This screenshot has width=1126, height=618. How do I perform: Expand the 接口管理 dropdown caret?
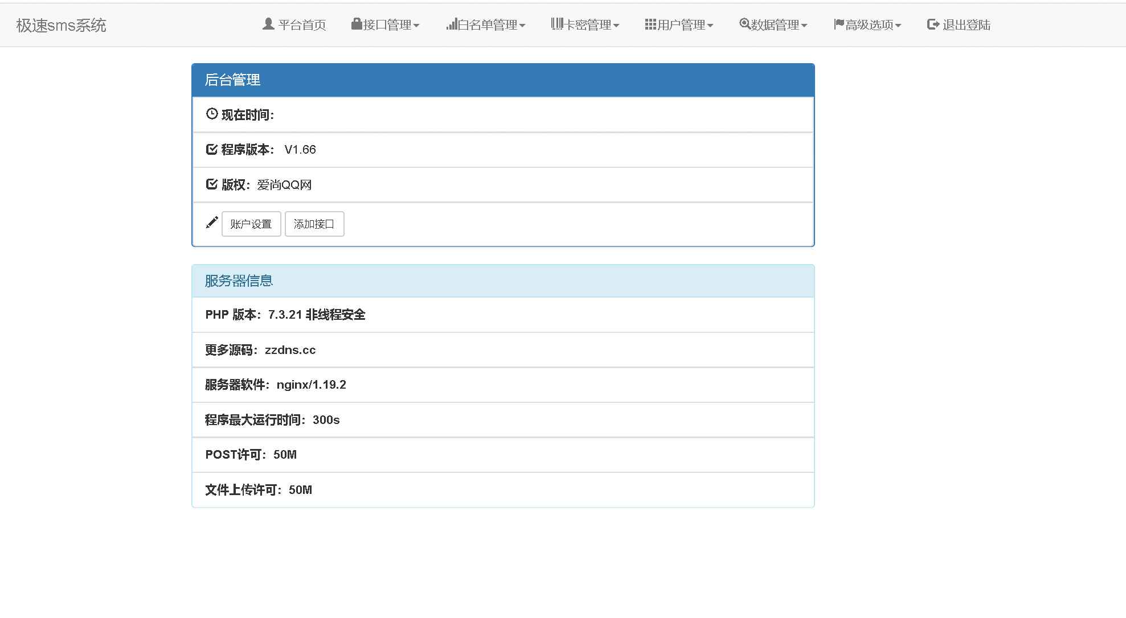coord(416,26)
